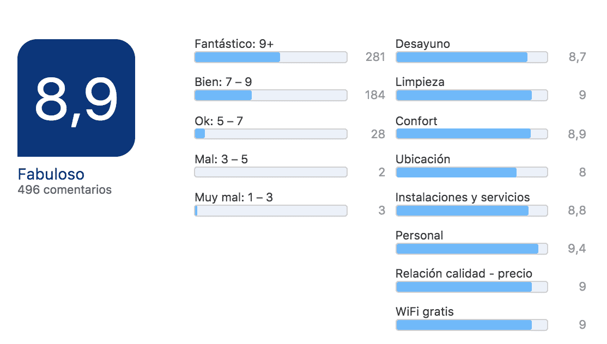
Task: Click the WiFi gratis score bar
Action: click(x=471, y=325)
